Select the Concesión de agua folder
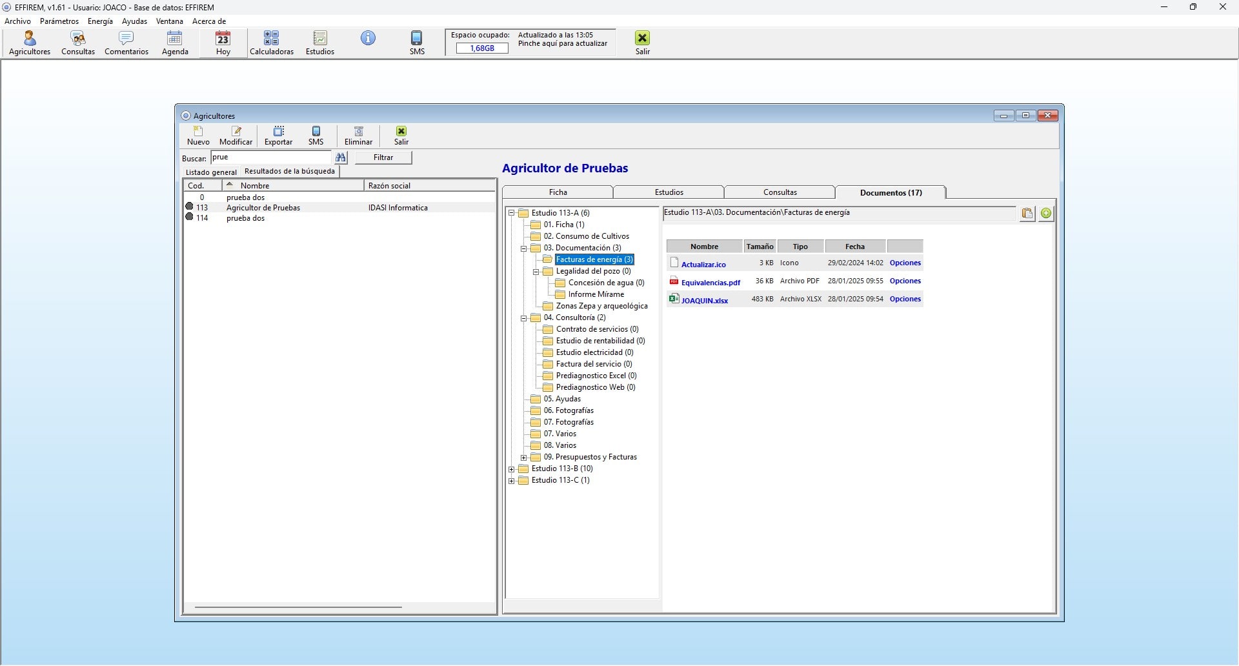Image resolution: width=1239 pixels, height=666 pixels. pyautogui.click(x=606, y=283)
